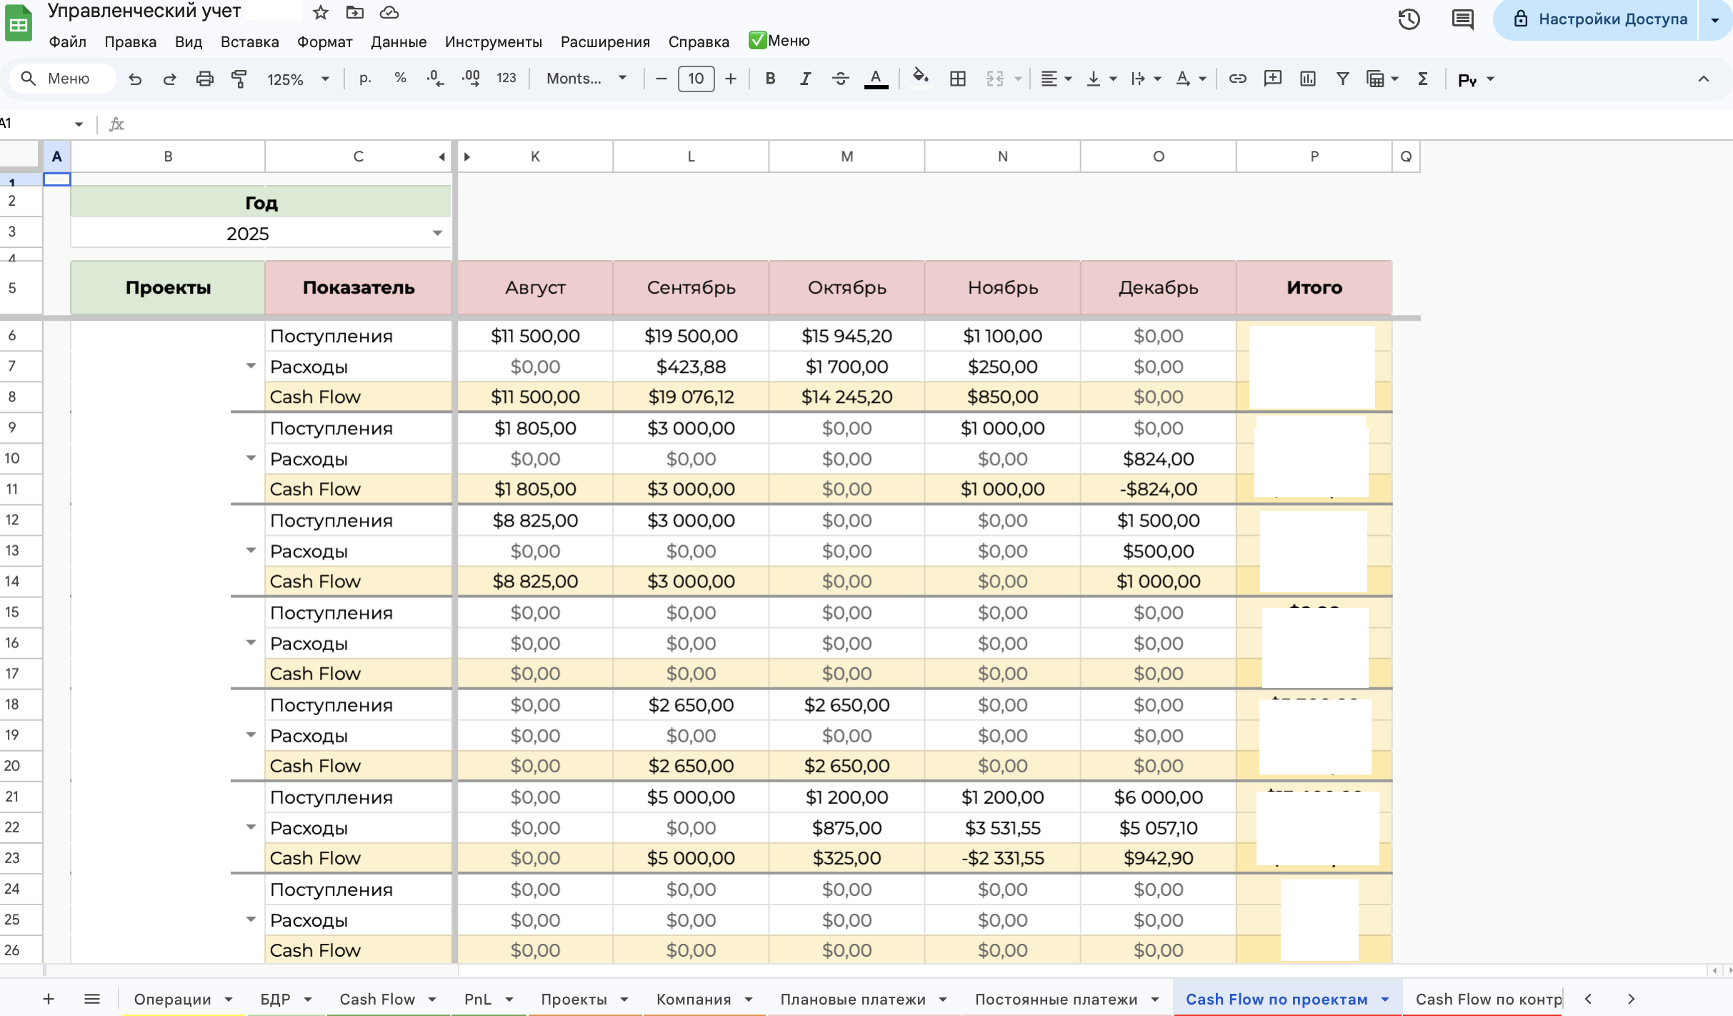Open Cash Flow по проектам tab menu
This screenshot has width=1733, height=1016.
[1385, 1000]
